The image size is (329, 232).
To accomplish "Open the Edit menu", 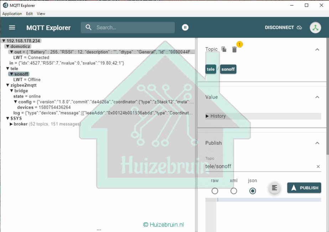I will tap(29, 14).
